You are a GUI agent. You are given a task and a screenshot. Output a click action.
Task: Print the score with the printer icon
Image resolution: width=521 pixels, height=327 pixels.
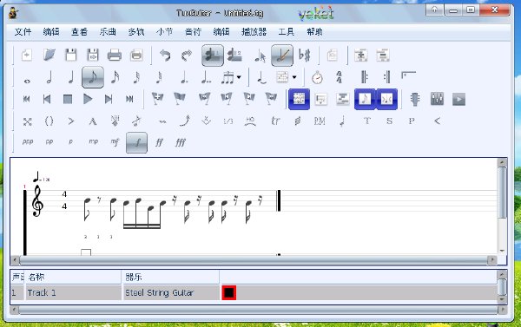pyautogui.click(x=115, y=56)
